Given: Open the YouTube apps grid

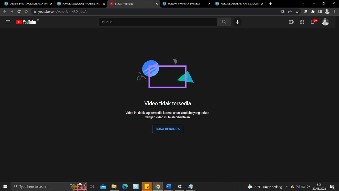Looking at the screenshot, I should coord(302,22).
